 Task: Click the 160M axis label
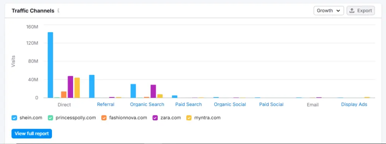tap(32, 27)
